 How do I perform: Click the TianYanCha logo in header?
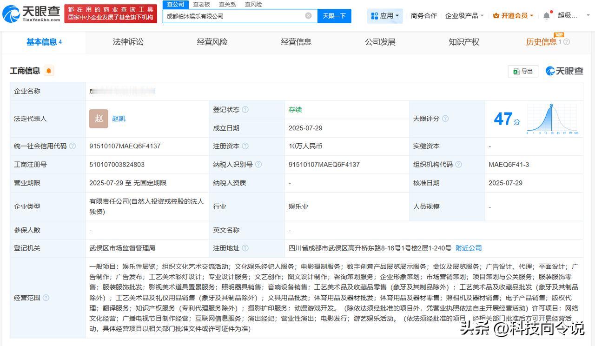pyautogui.click(x=31, y=14)
